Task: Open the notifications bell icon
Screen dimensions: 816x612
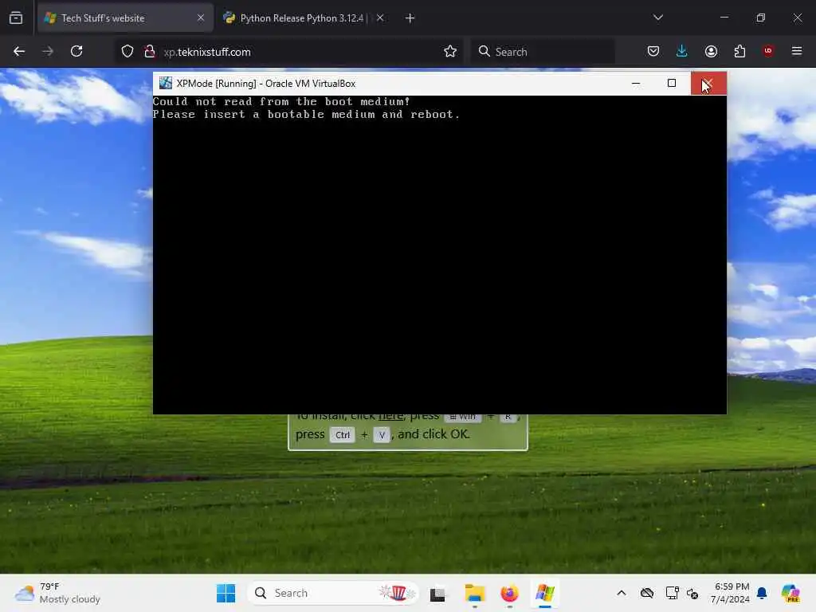Action: pyautogui.click(x=762, y=593)
